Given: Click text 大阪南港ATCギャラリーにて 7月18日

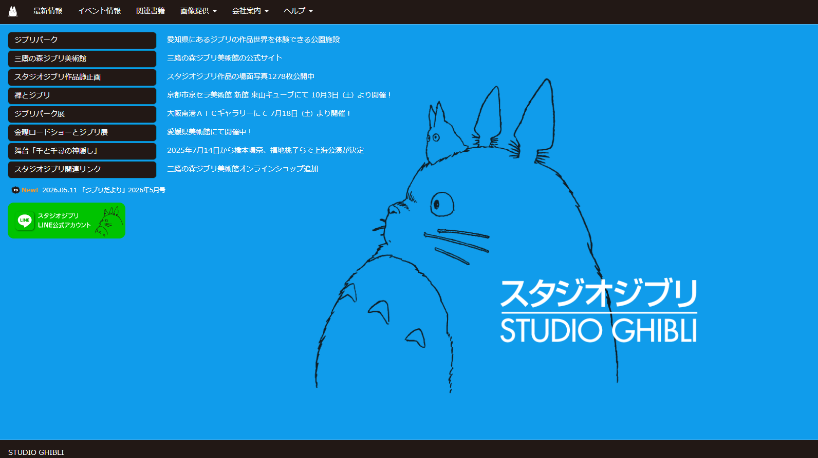Looking at the screenshot, I should pos(232,113).
